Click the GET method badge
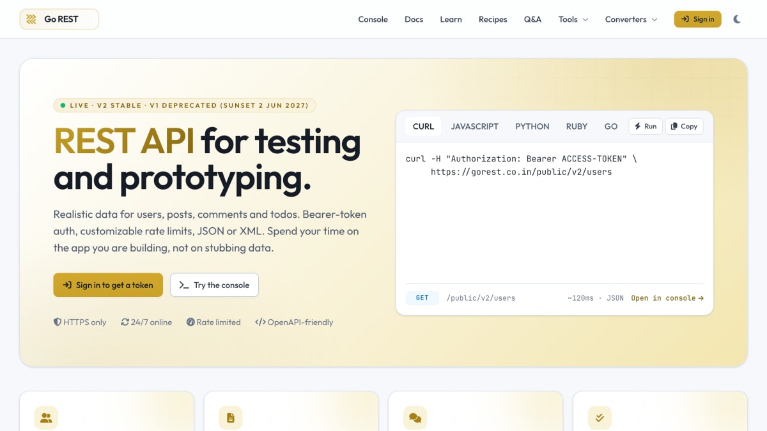The image size is (767, 431). (422, 298)
